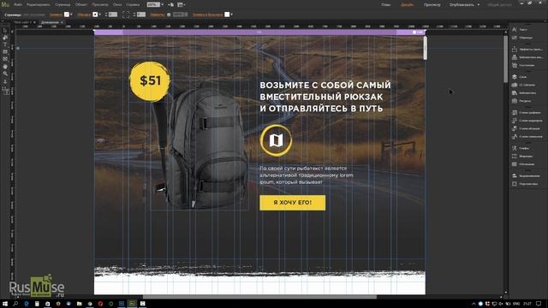Image resolution: width=548 pixels, height=308 pixels.
Task: Open the Окно menu
Action: (117, 5)
